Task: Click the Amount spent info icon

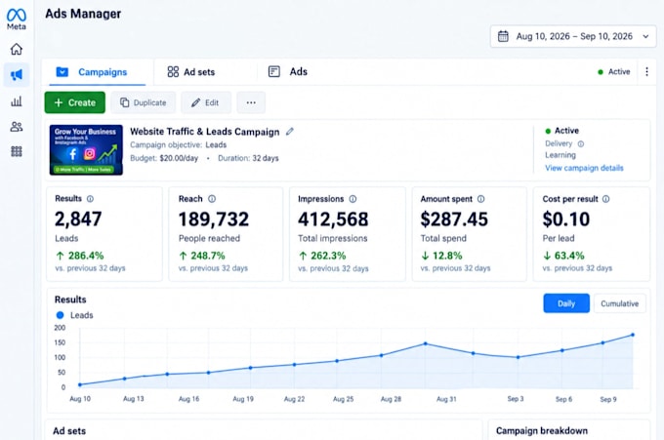Action: (x=481, y=199)
